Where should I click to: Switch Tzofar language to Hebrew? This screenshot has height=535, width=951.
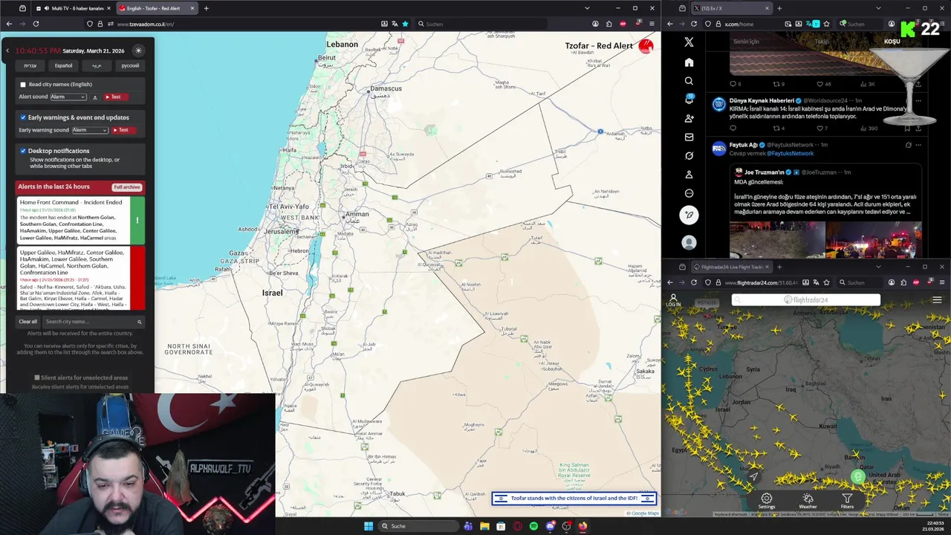click(x=30, y=65)
